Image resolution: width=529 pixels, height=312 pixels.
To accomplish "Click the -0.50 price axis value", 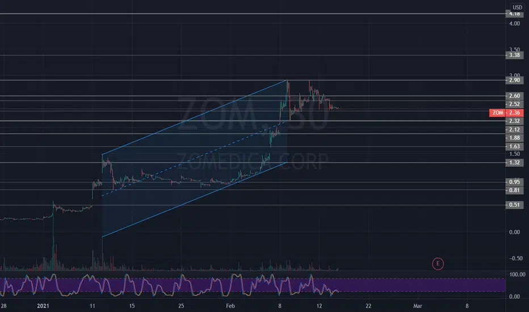I will (515, 258).
